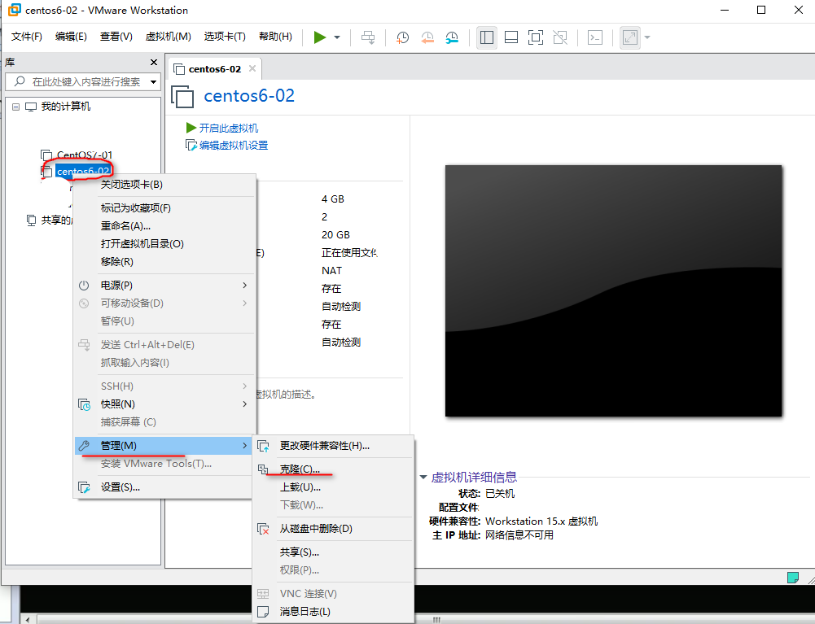
Task: Close the centos6-02 tab
Action: 252,68
